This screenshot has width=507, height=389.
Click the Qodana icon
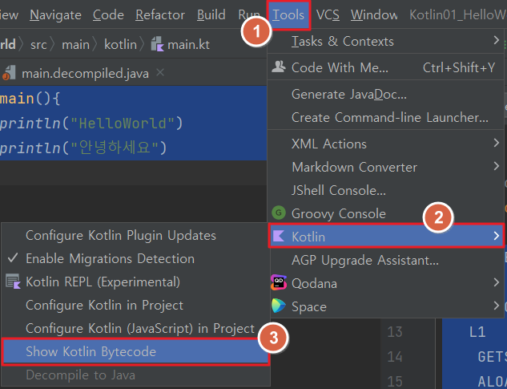coord(279,283)
